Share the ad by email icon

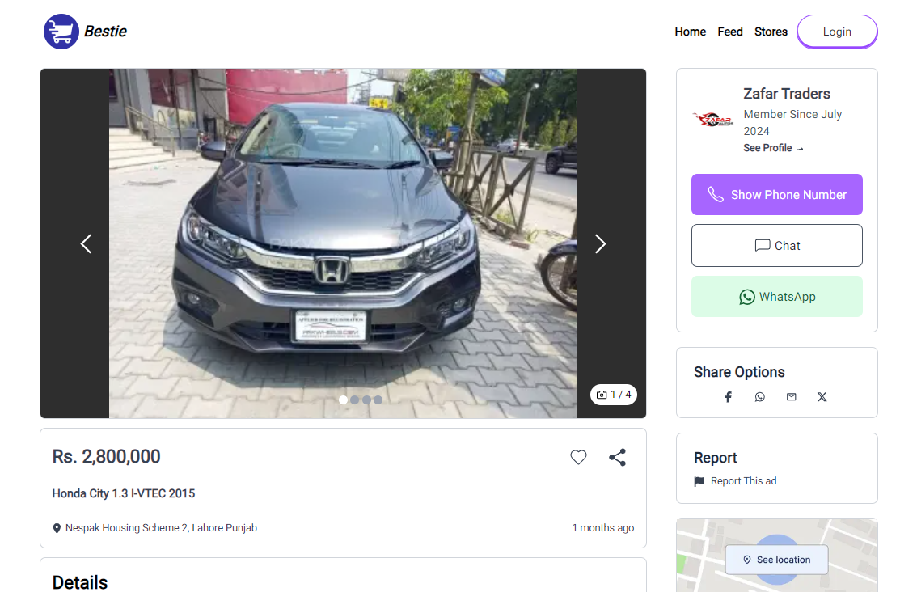pyautogui.click(x=792, y=397)
